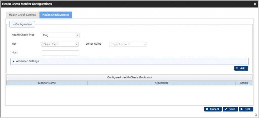The height and width of the screenshot is (118, 259).
Task: Click the dialog resize handle in corner
Action: [x=256, y=115]
